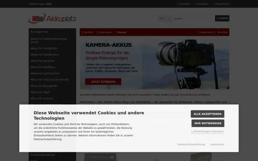Viewport: 258px width, 161px height.
Task: Choose Nur Notwendige cookies
Action: click(x=208, y=123)
